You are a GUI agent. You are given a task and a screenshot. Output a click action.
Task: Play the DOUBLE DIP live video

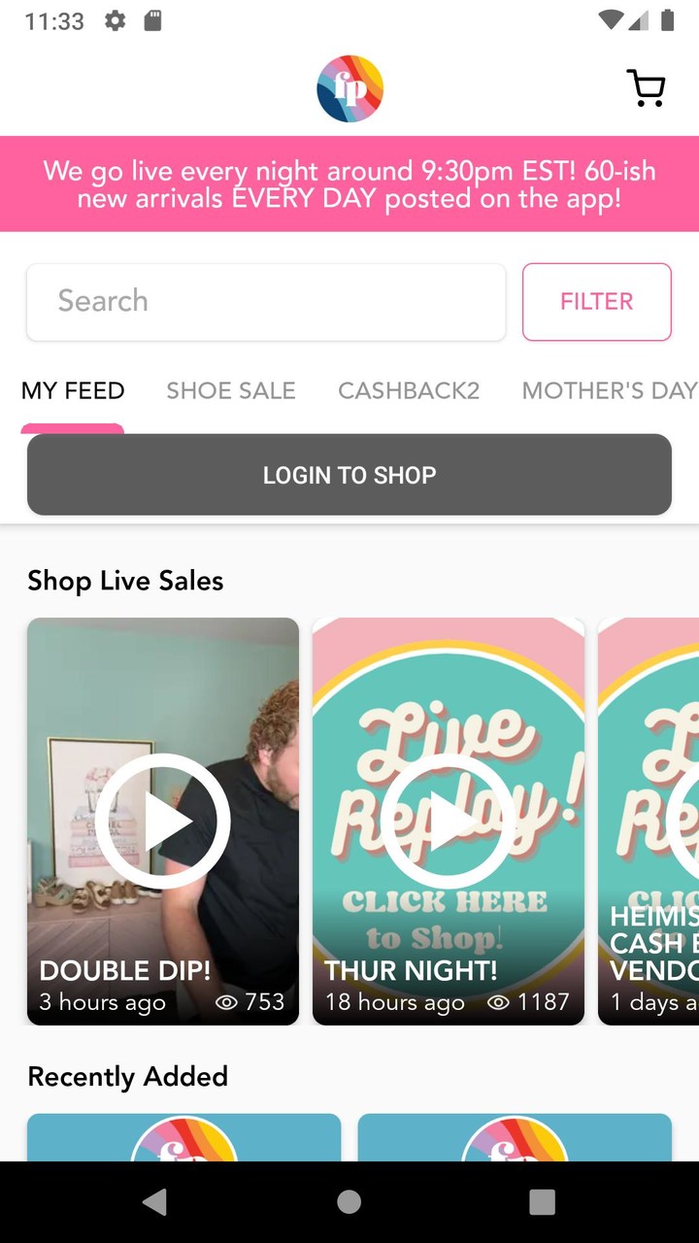coord(163,821)
